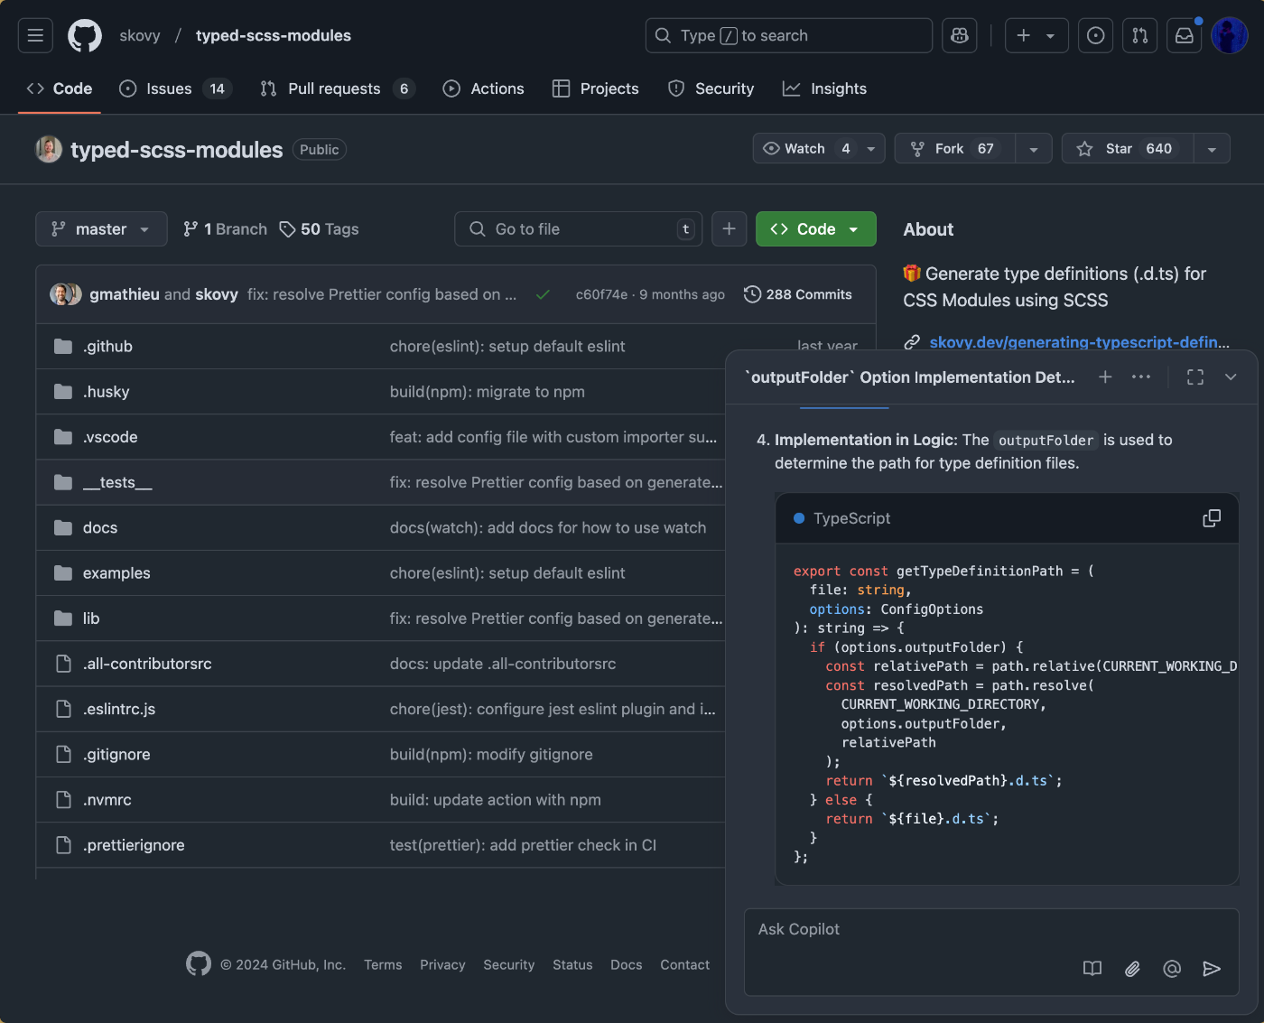Open the Copilot icon in header

click(x=959, y=35)
